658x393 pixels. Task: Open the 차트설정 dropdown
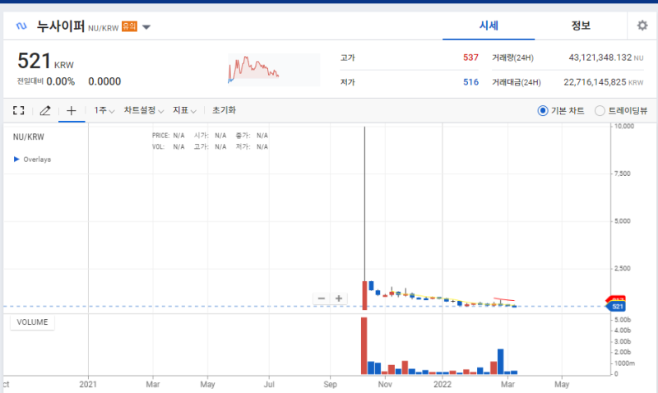143,110
